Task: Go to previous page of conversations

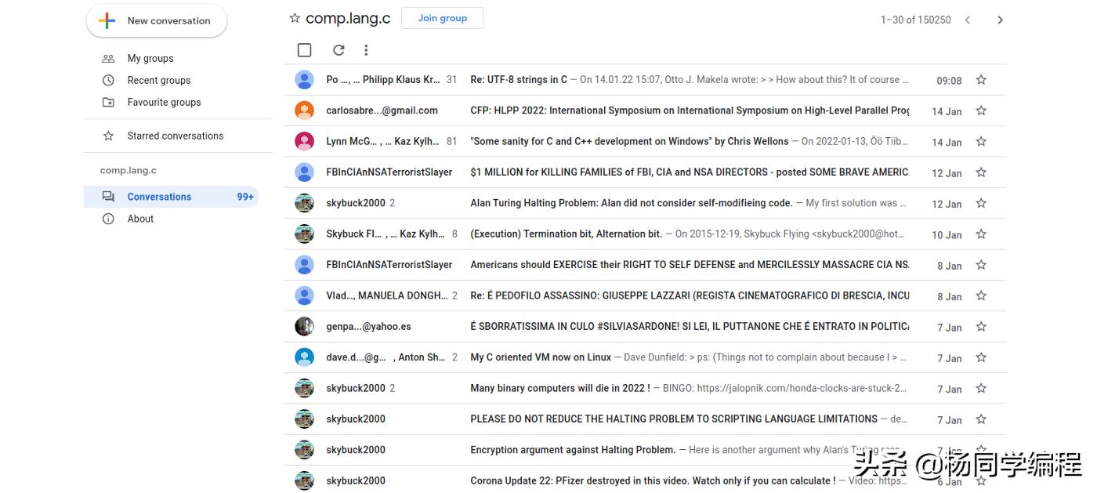Action: click(968, 20)
